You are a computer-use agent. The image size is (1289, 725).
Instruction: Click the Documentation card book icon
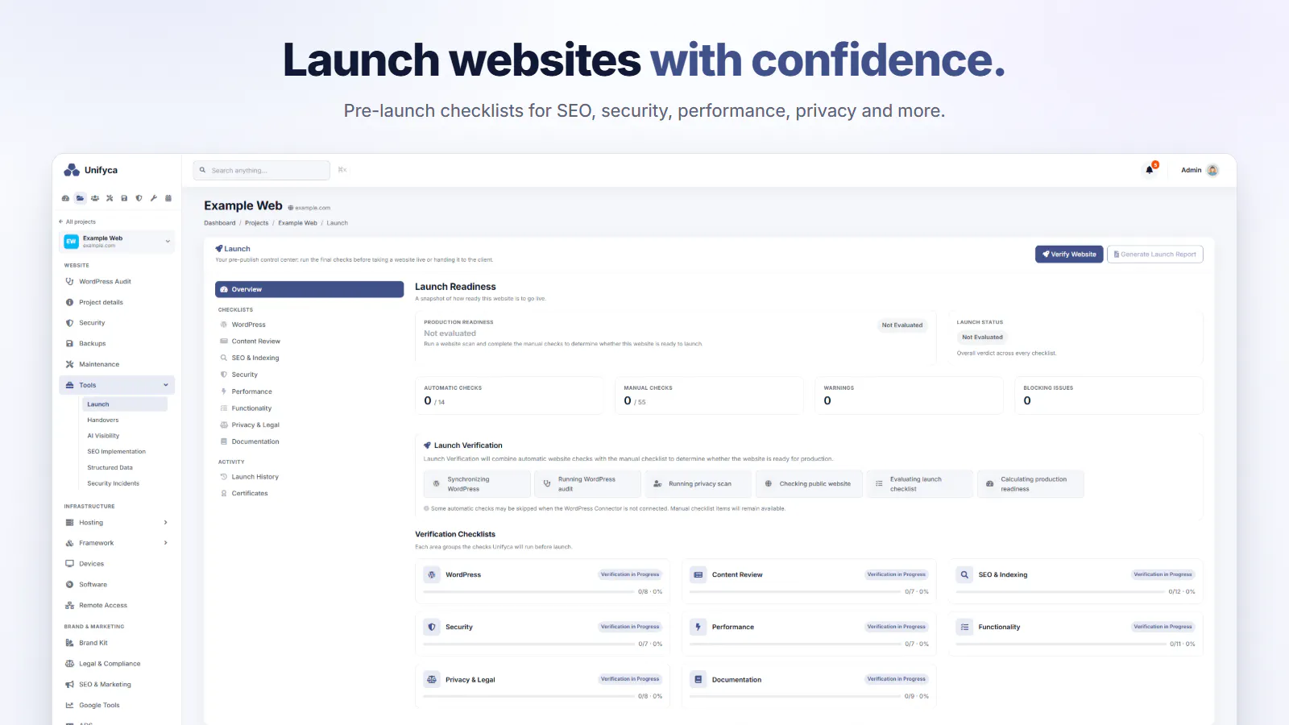(698, 679)
